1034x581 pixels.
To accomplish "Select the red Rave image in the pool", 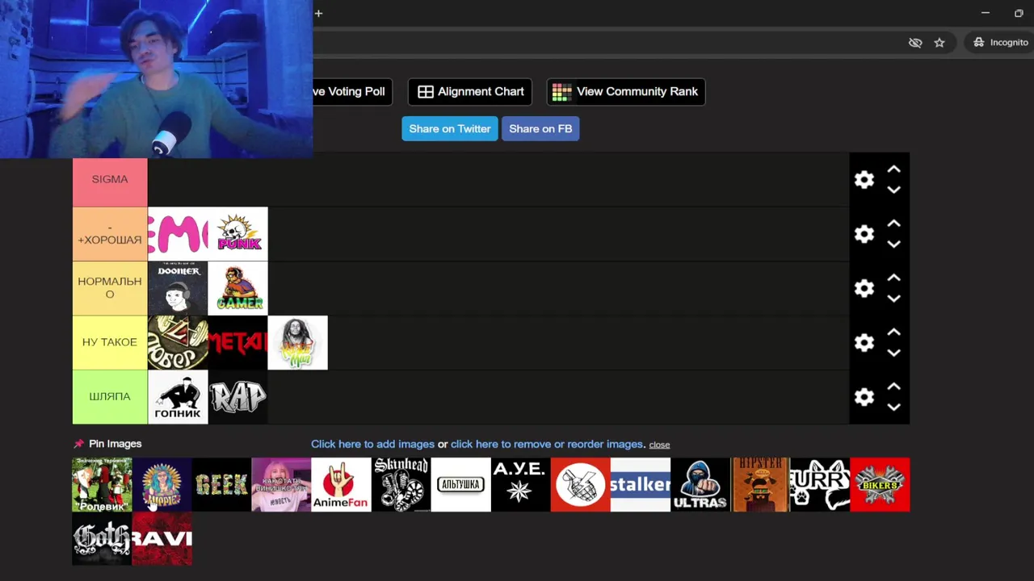I will (x=162, y=538).
